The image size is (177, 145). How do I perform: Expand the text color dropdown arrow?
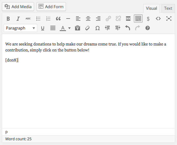[69, 28]
